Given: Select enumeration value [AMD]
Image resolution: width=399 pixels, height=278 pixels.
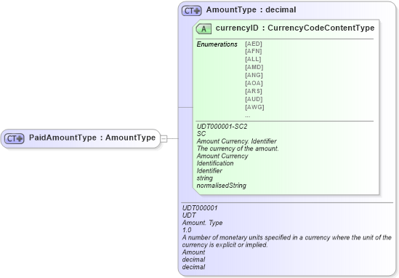Looking at the screenshot, I should coord(254,67).
